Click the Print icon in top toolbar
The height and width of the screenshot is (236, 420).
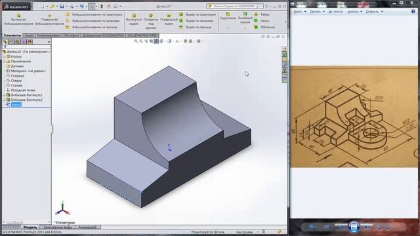pyautogui.click(x=72, y=6)
